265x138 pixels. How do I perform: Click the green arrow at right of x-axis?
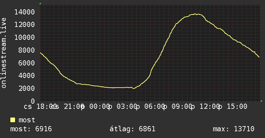261,101
